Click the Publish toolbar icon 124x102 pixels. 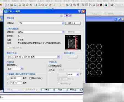click(27, 5)
